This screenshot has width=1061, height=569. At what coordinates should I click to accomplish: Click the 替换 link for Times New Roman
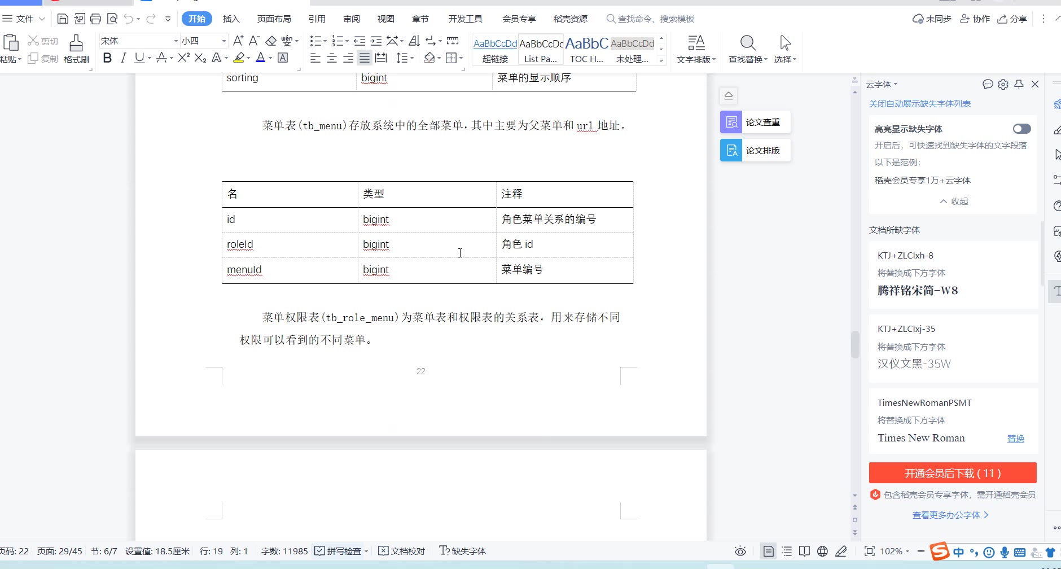click(1015, 439)
